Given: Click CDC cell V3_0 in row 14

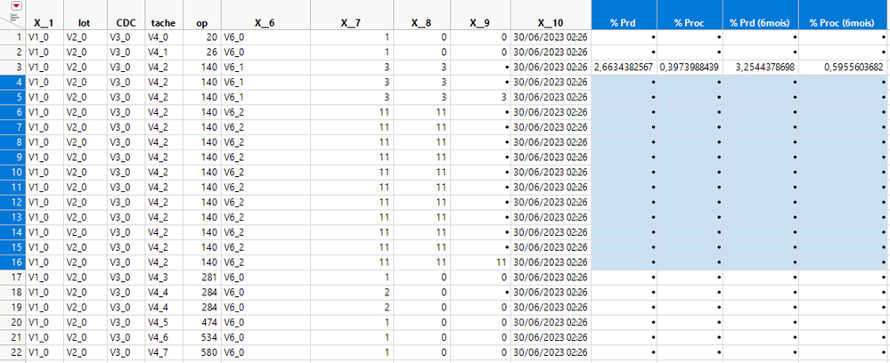Looking at the screenshot, I should [x=126, y=232].
